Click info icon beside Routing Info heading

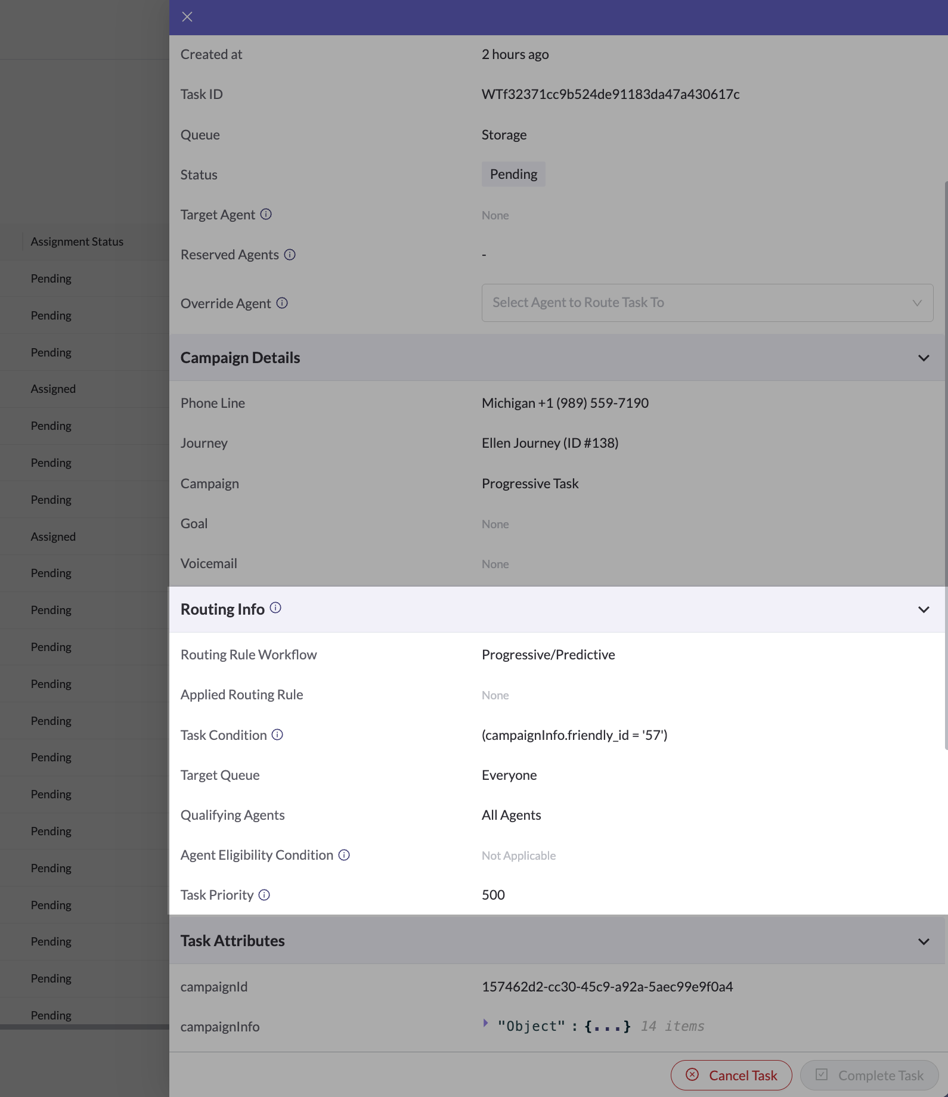pos(275,608)
